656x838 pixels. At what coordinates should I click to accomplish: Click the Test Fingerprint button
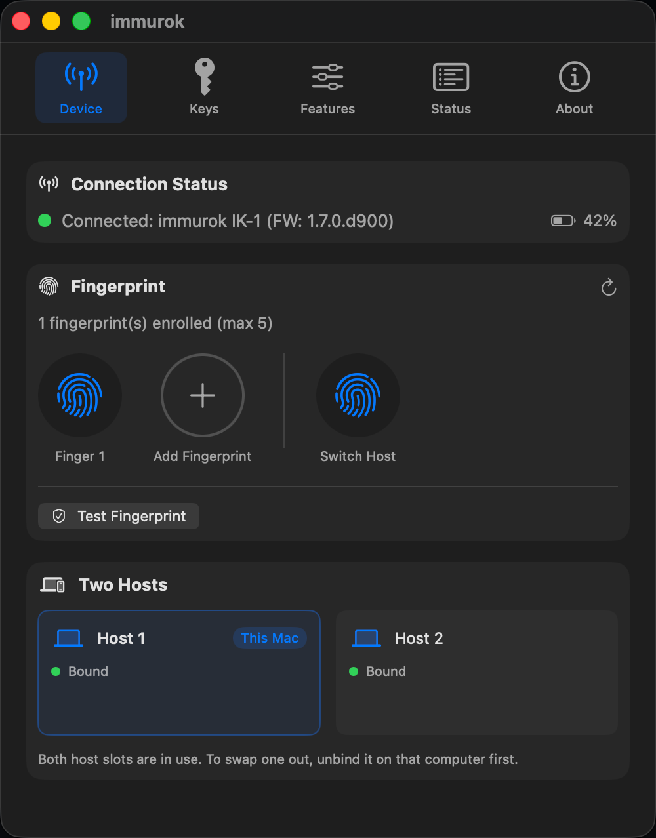coord(119,516)
